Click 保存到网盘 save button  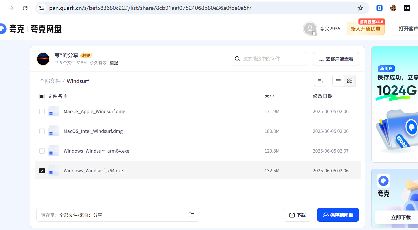point(338,215)
